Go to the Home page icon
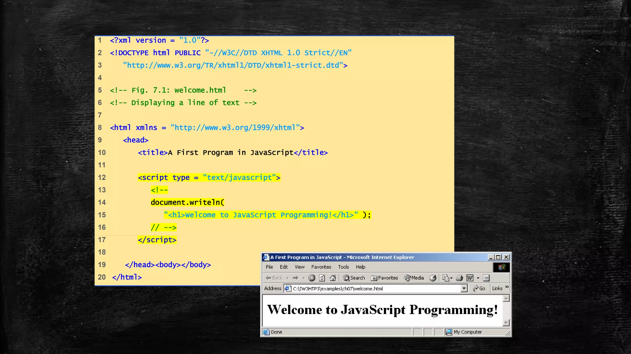Image resolution: width=631 pixels, height=354 pixels. [x=333, y=278]
